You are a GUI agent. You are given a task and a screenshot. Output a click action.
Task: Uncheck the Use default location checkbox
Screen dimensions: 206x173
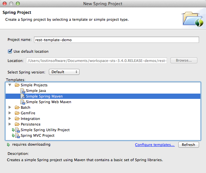[x=10, y=51]
